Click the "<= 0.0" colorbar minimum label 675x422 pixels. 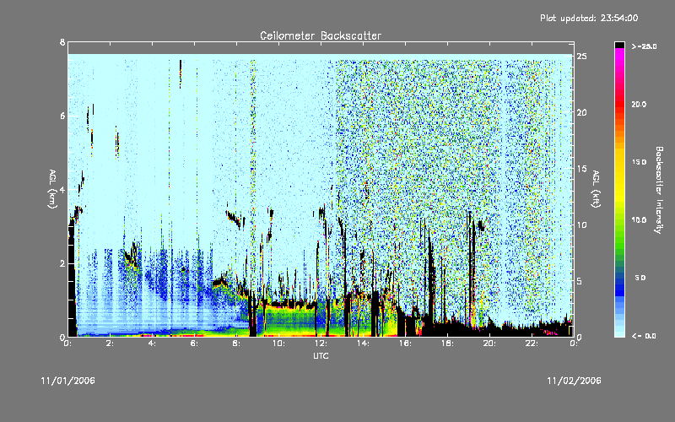click(644, 336)
